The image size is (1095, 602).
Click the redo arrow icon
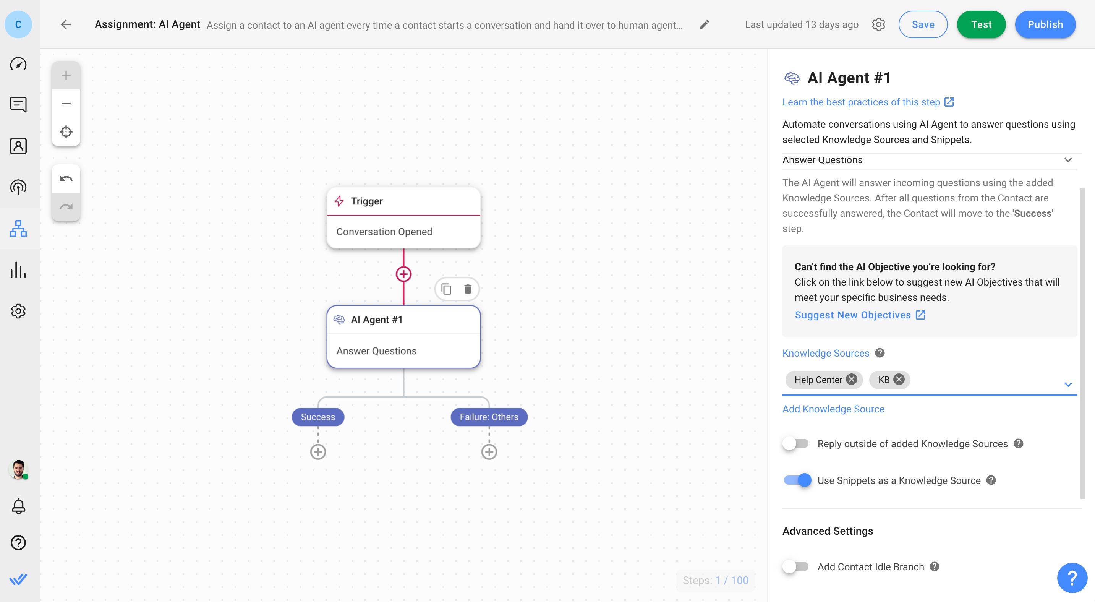65,207
